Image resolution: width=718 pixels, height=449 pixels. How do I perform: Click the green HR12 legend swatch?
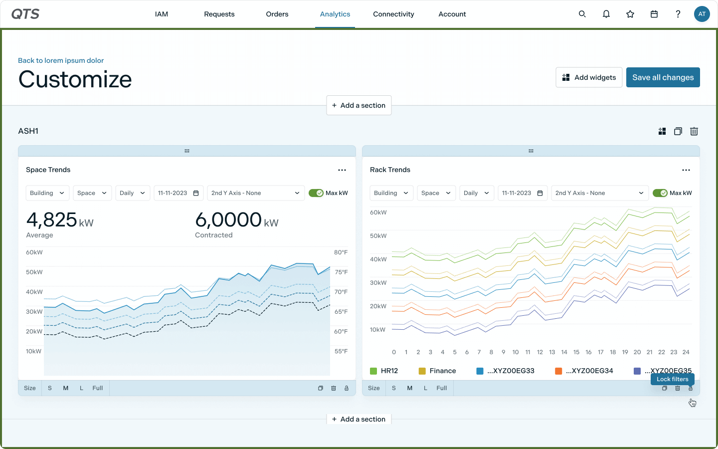pos(373,371)
